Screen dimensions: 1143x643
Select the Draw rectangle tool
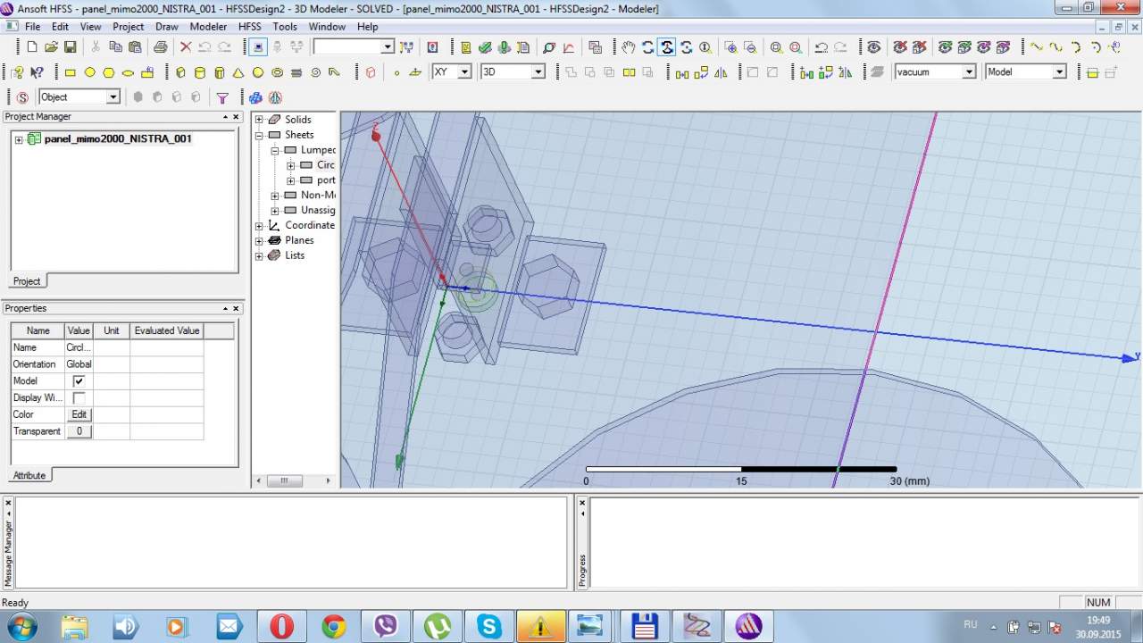pyautogui.click(x=70, y=72)
